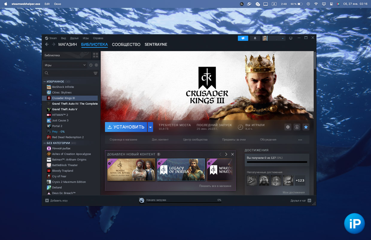Click the Steam announcements megaphone icon
This screenshot has height=240, width=371.
tap(243, 38)
